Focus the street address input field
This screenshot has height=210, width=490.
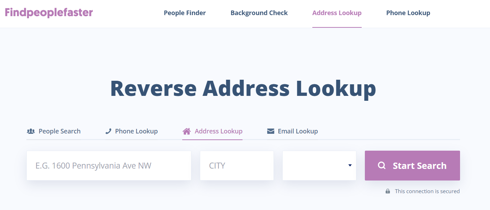[x=109, y=166]
